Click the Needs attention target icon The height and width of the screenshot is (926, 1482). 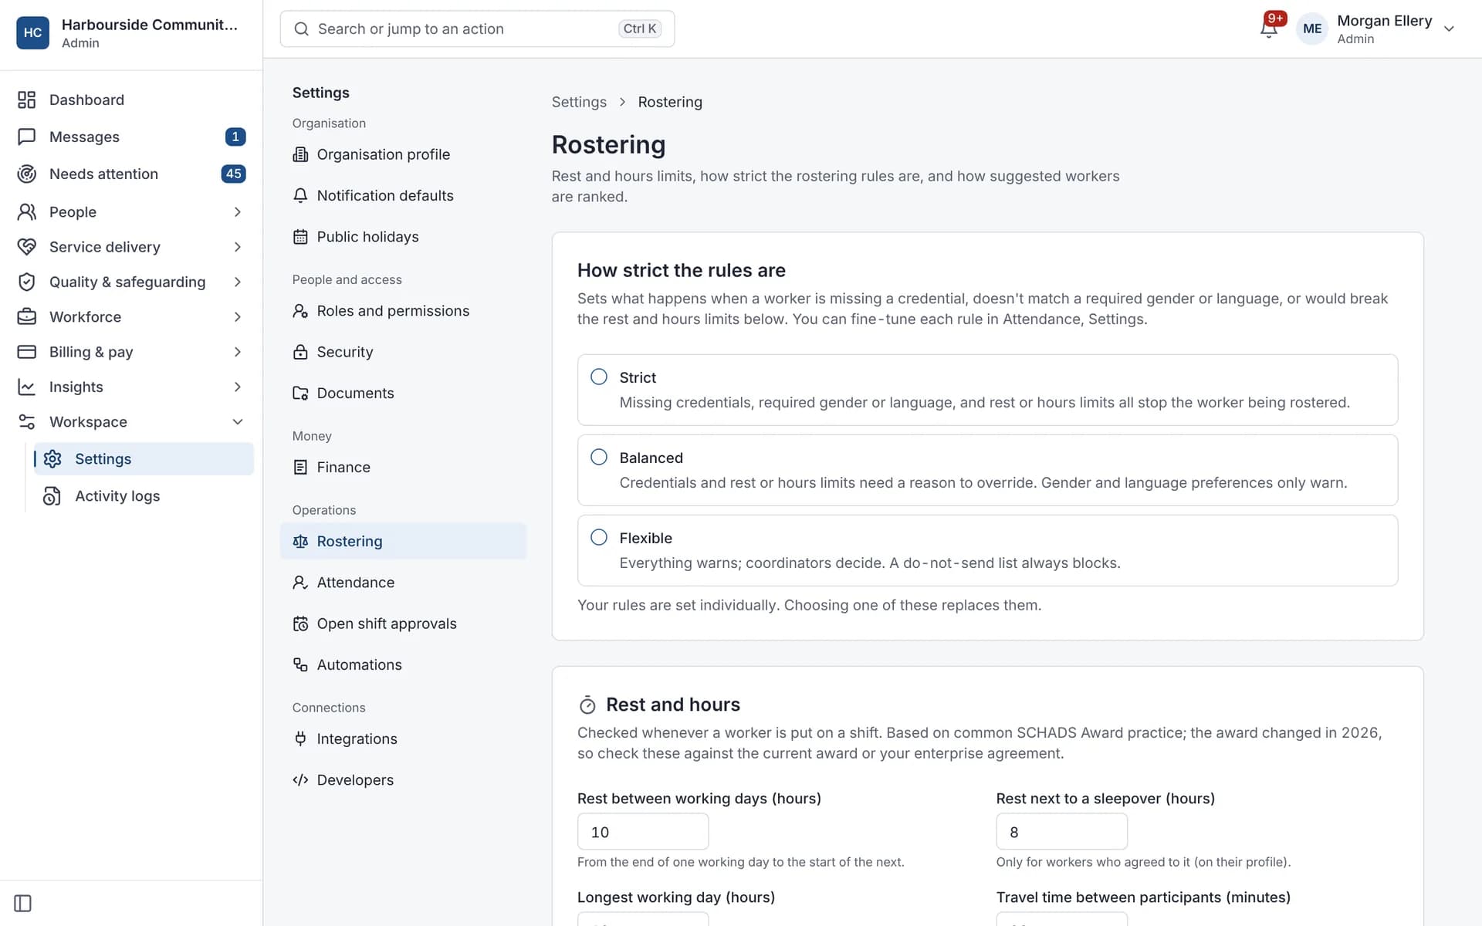pos(27,174)
